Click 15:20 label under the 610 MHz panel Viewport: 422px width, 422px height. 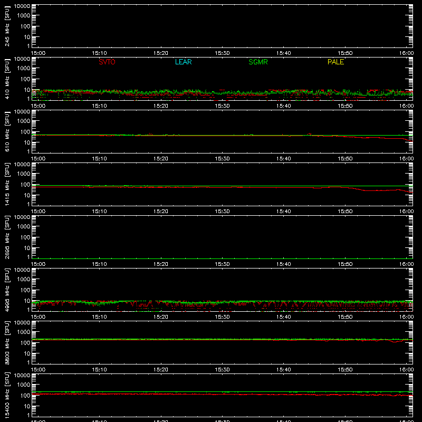pyautogui.click(x=161, y=159)
